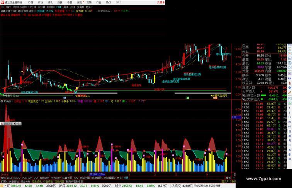This screenshot has height=188, width=292.
Task: Switch to the 分时 period tab
Action: (x=8, y=7)
